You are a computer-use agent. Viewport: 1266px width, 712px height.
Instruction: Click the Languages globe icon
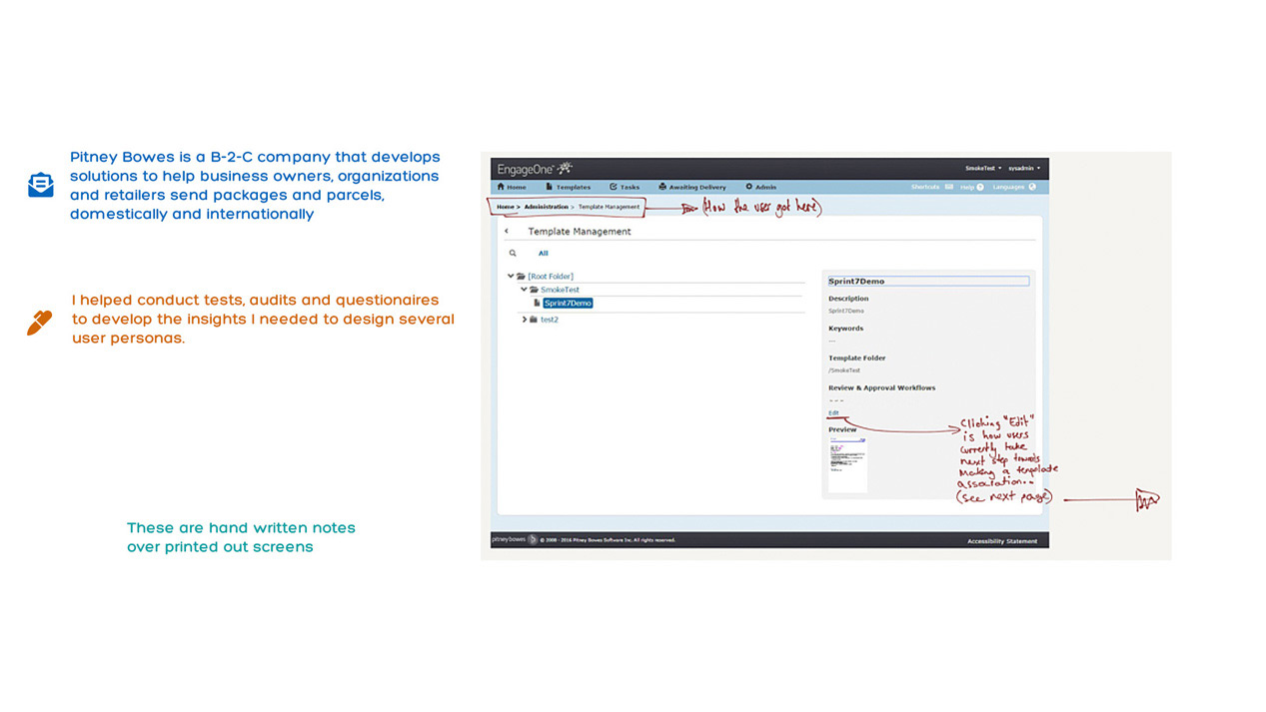[1032, 187]
